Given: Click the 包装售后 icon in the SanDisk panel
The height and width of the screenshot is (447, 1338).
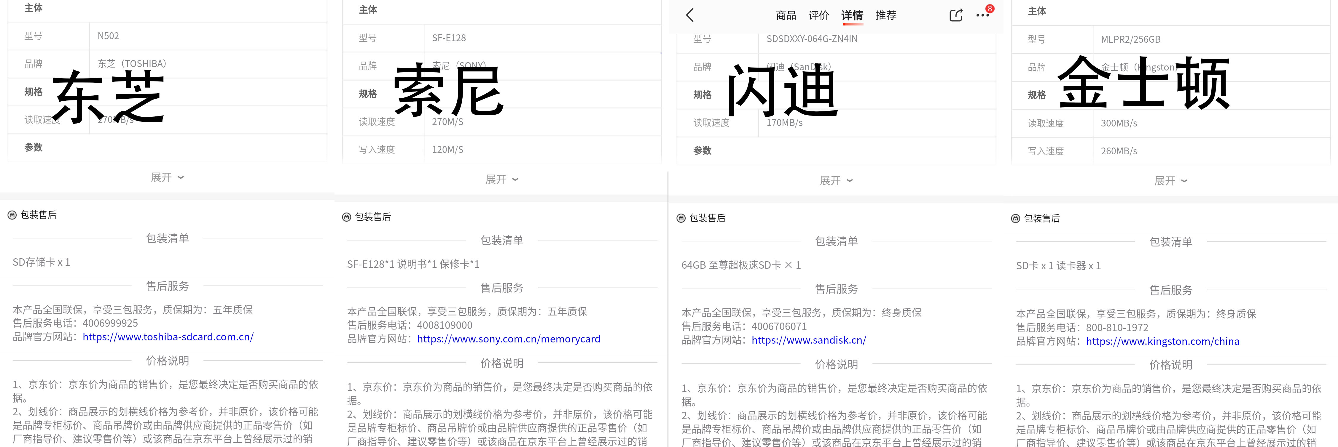Looking at the screenshot, I should pos(681,218).
